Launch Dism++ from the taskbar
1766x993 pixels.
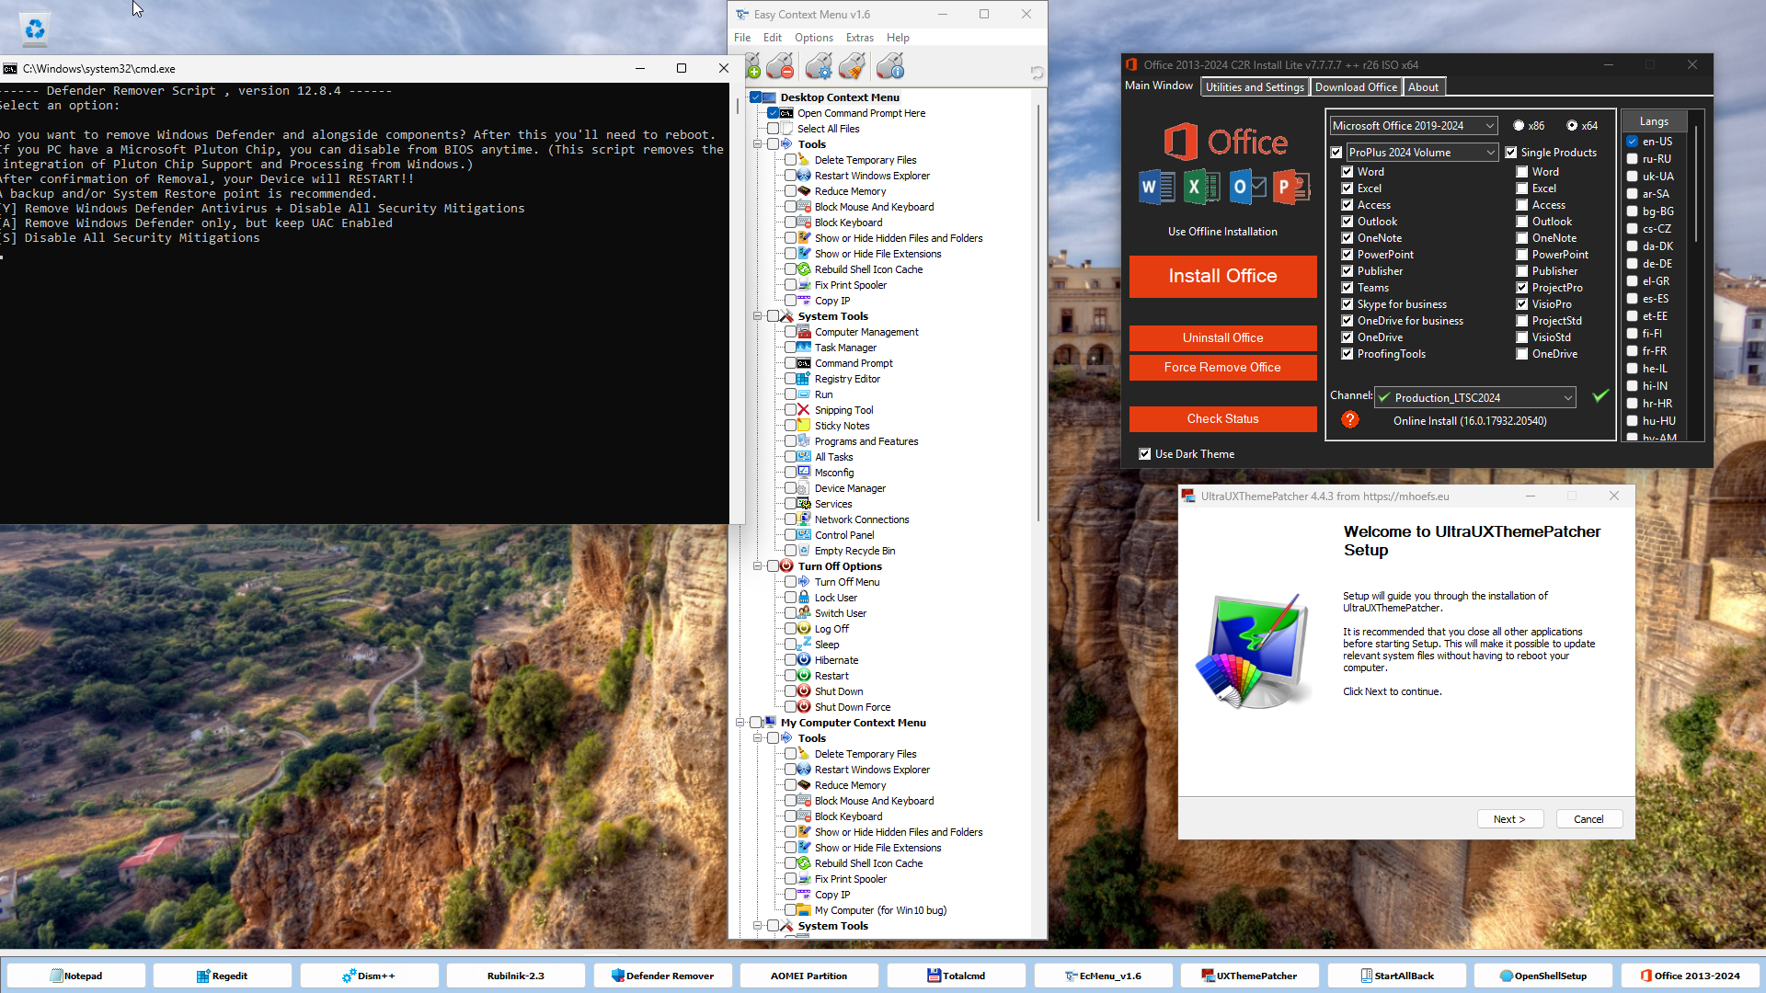tap(369, 976)
